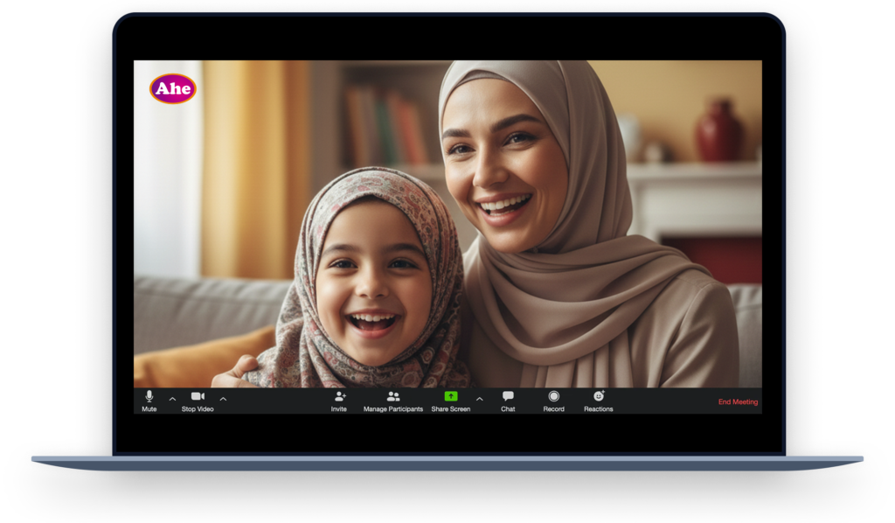Click the green Share Screen icon
Screen dimensions: 895x523
[x=451, y=396]
